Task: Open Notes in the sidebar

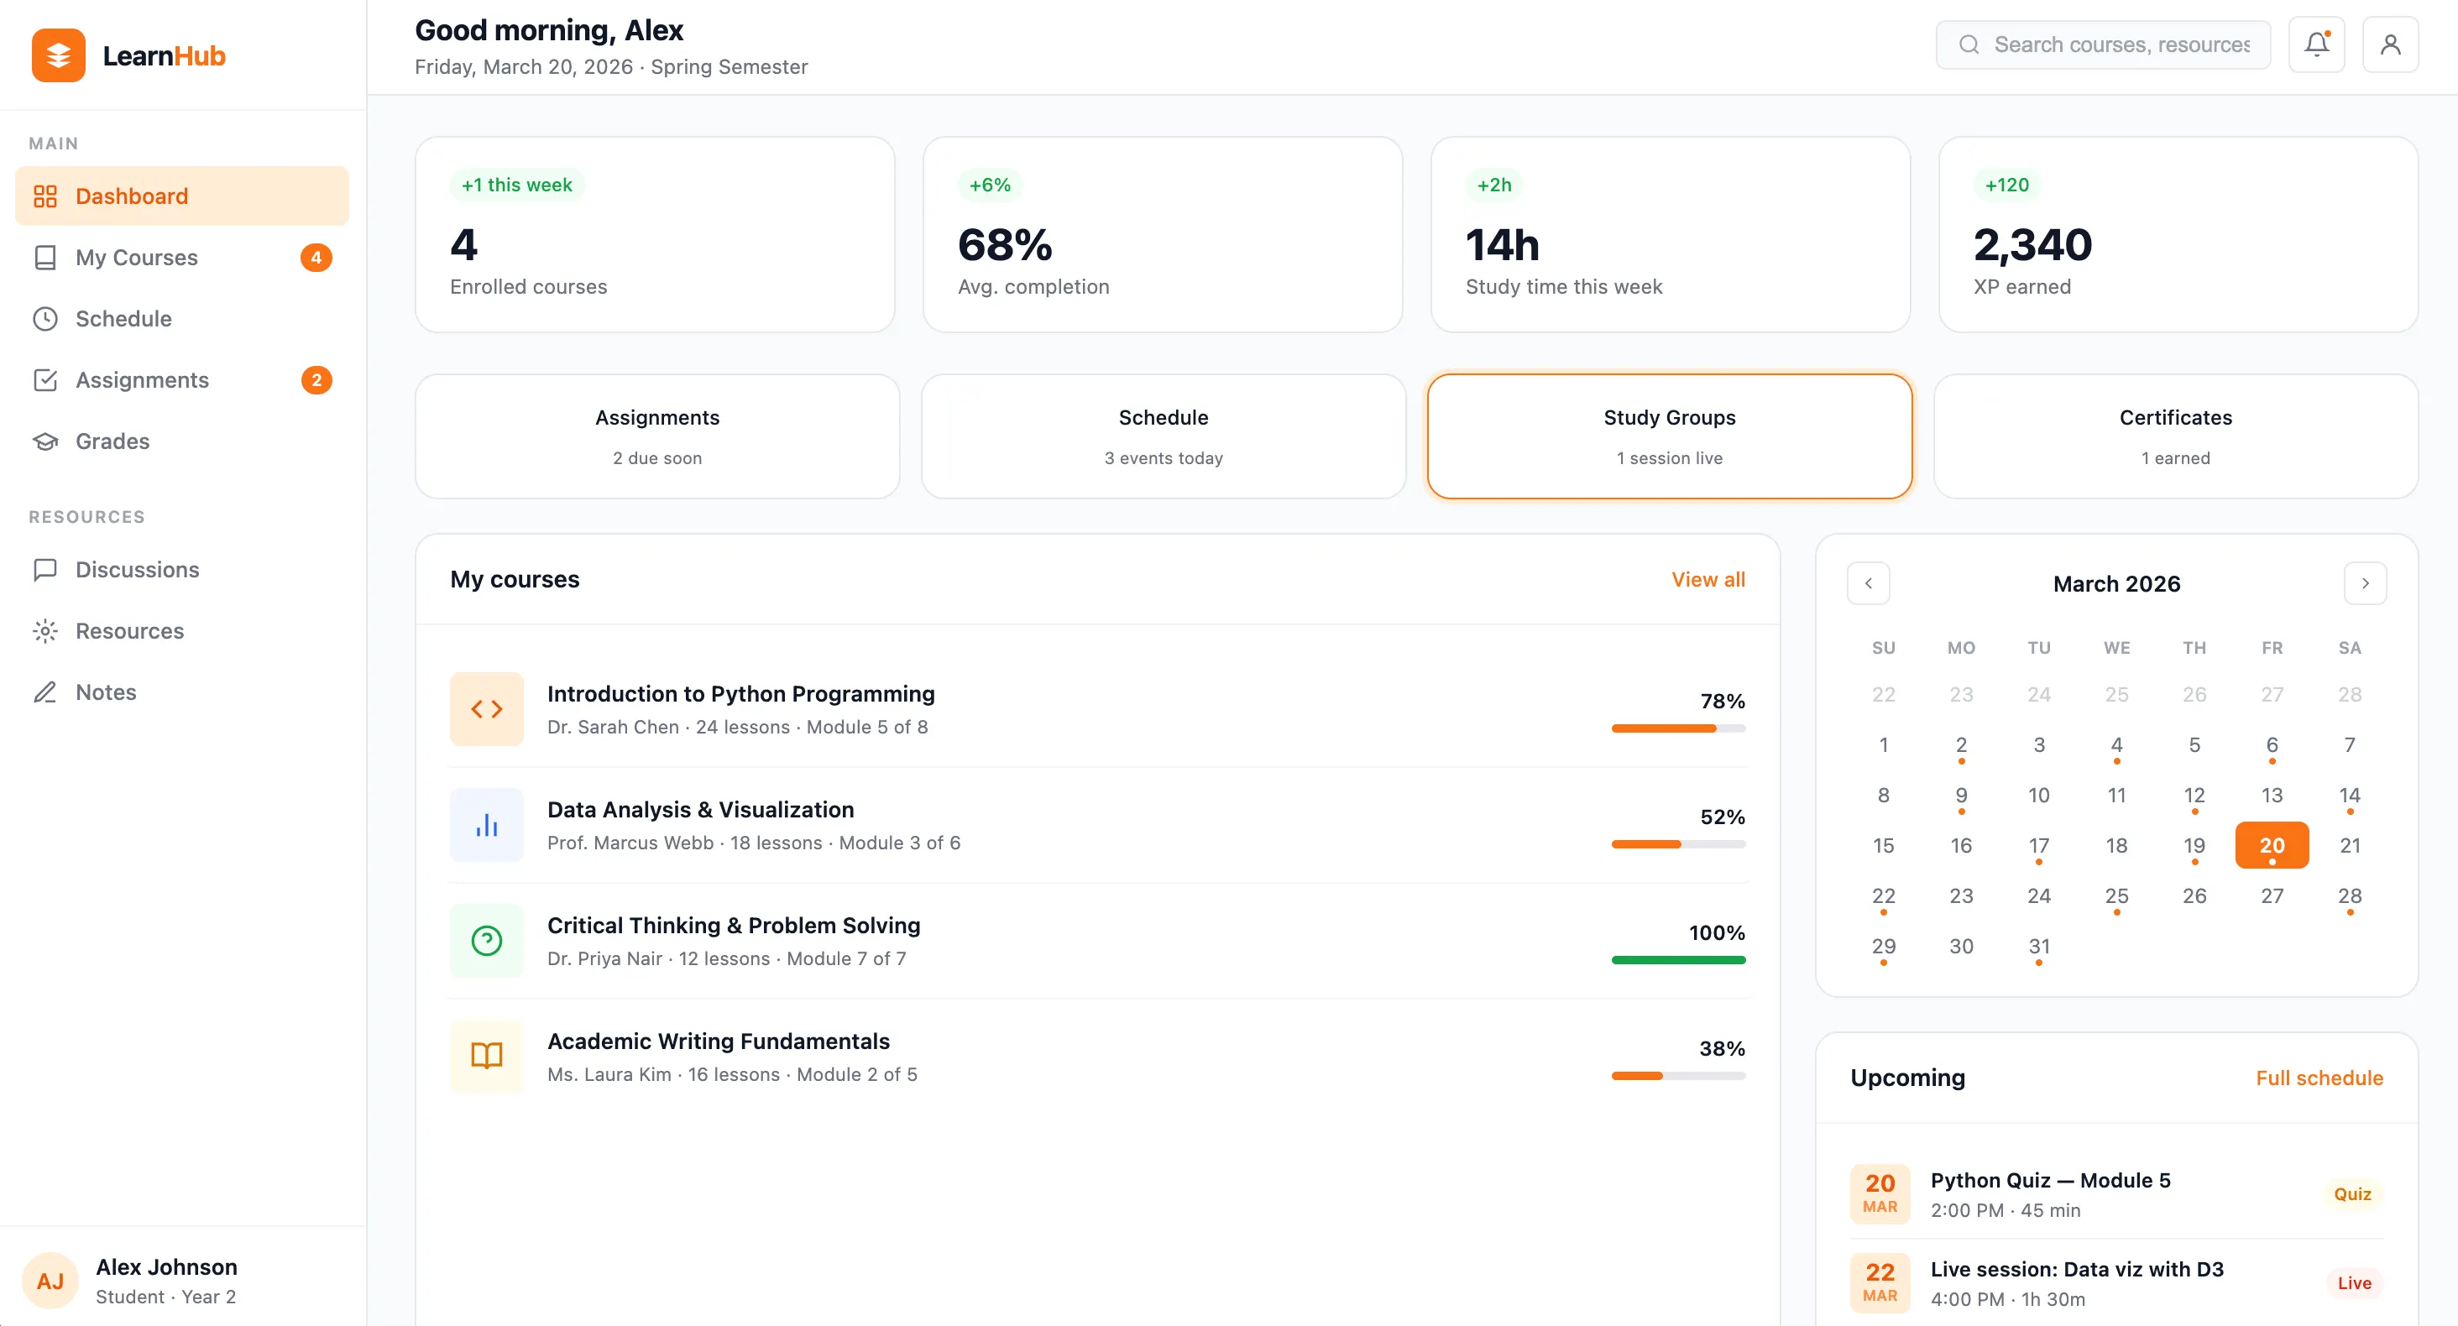Action: coord(182,692)
